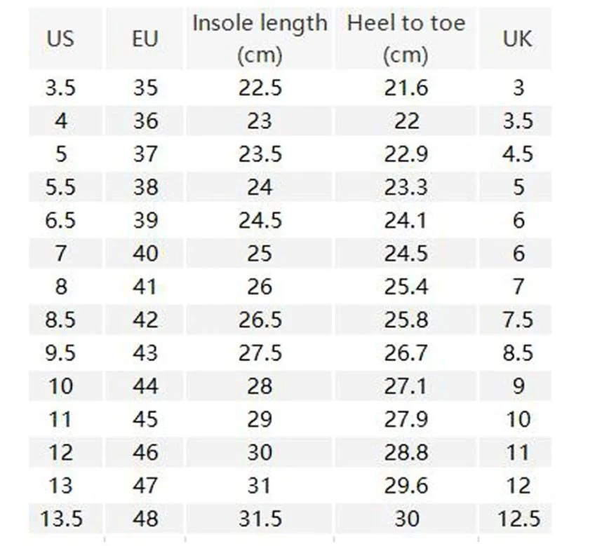Click the US column header
The width and height of the screenshot is (616, 546).
60,39
